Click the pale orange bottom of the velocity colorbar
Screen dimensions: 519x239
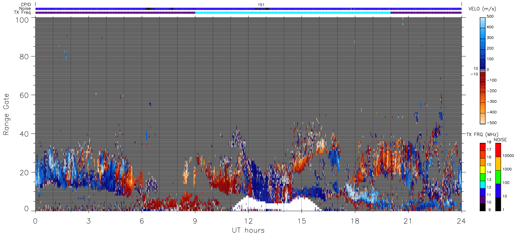(483, 119)
